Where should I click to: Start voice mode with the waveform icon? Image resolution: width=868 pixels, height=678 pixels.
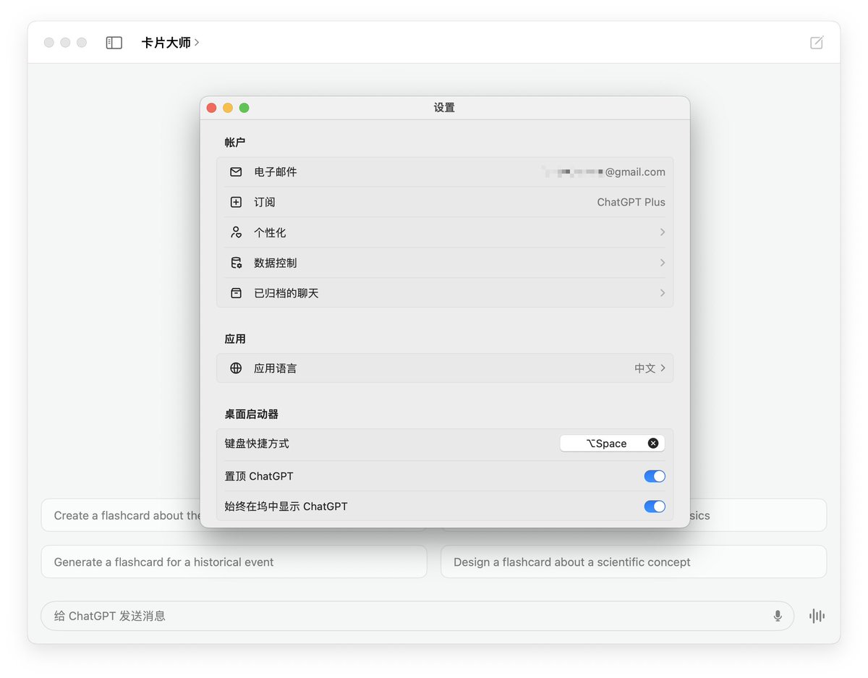pyautogui.click(x=817, y=616)
